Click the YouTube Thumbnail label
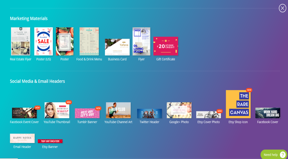288x159 pixels. [x=57, y=122]
